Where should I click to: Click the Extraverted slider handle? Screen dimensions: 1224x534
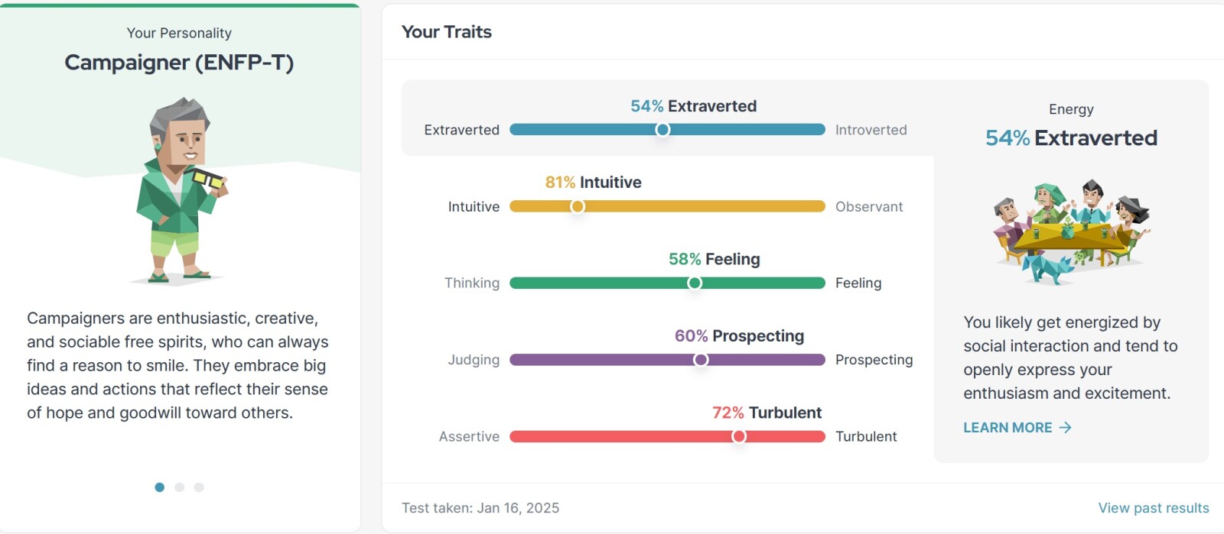coord(662,130)
